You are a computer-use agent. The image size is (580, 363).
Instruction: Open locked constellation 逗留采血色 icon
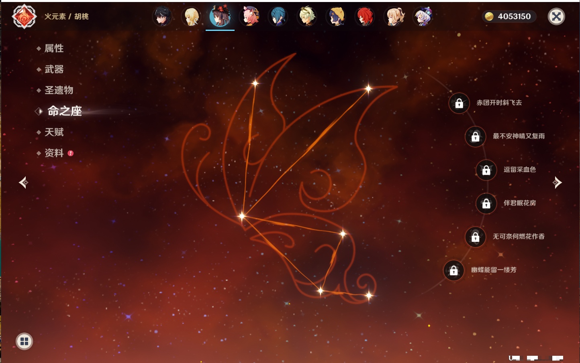pyautogui.click(x=486, y=170)
